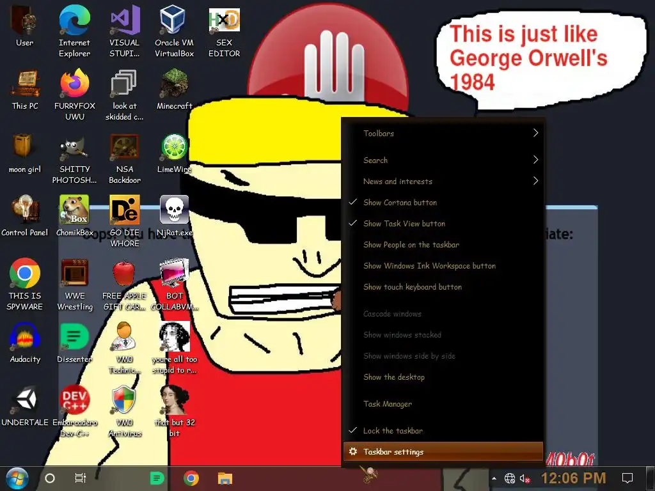This screenshot has height=491, width=655.
Task: Open Internet Explorer Edge desktop icon
Action: (74, 32)
